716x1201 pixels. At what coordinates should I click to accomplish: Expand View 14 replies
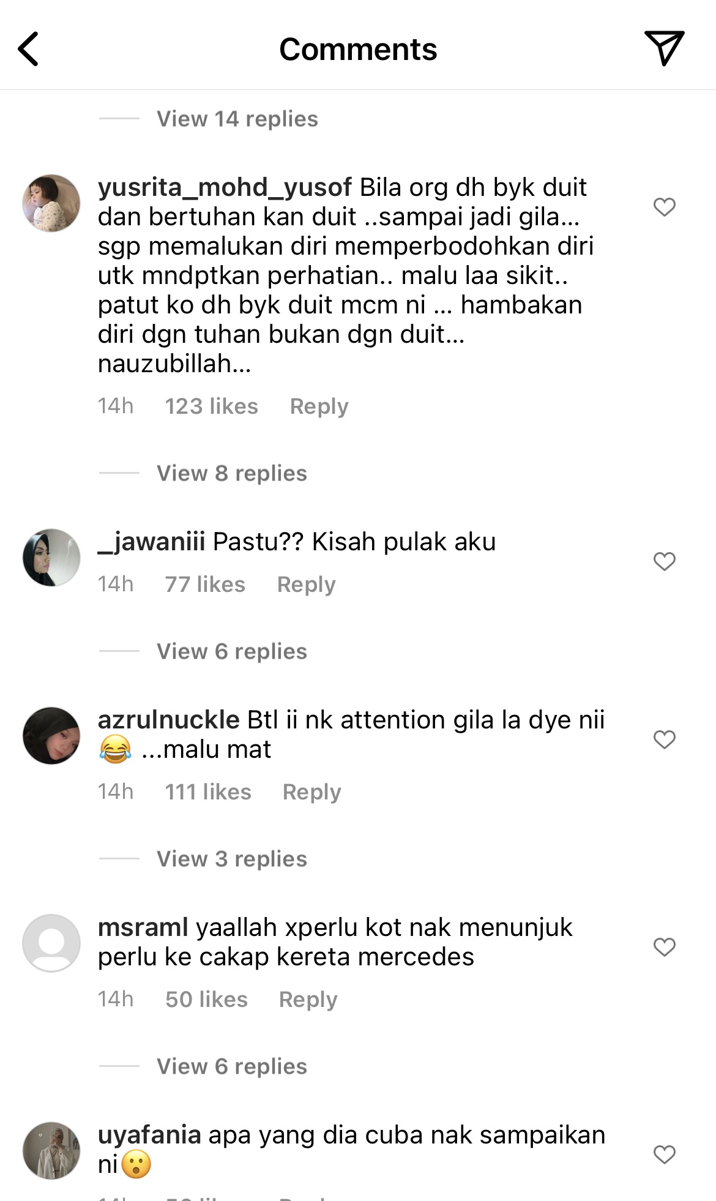(x=237, y=119)
